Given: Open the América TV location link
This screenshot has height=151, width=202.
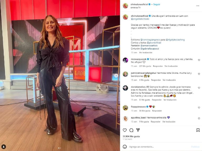Looking at the screenshot, I should [x=135, y=8].
